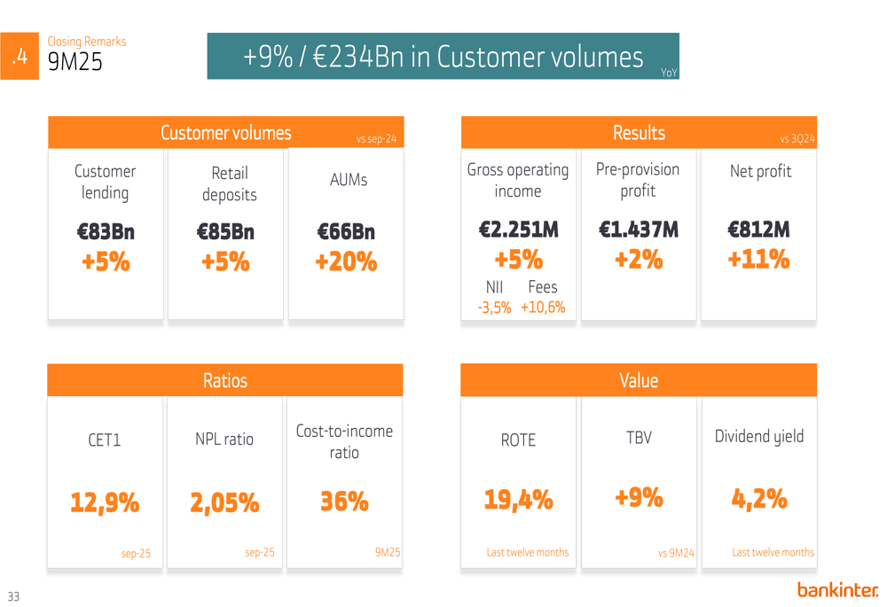Click the Value section header
Screen dimensions: 887x607
[639, 380]
